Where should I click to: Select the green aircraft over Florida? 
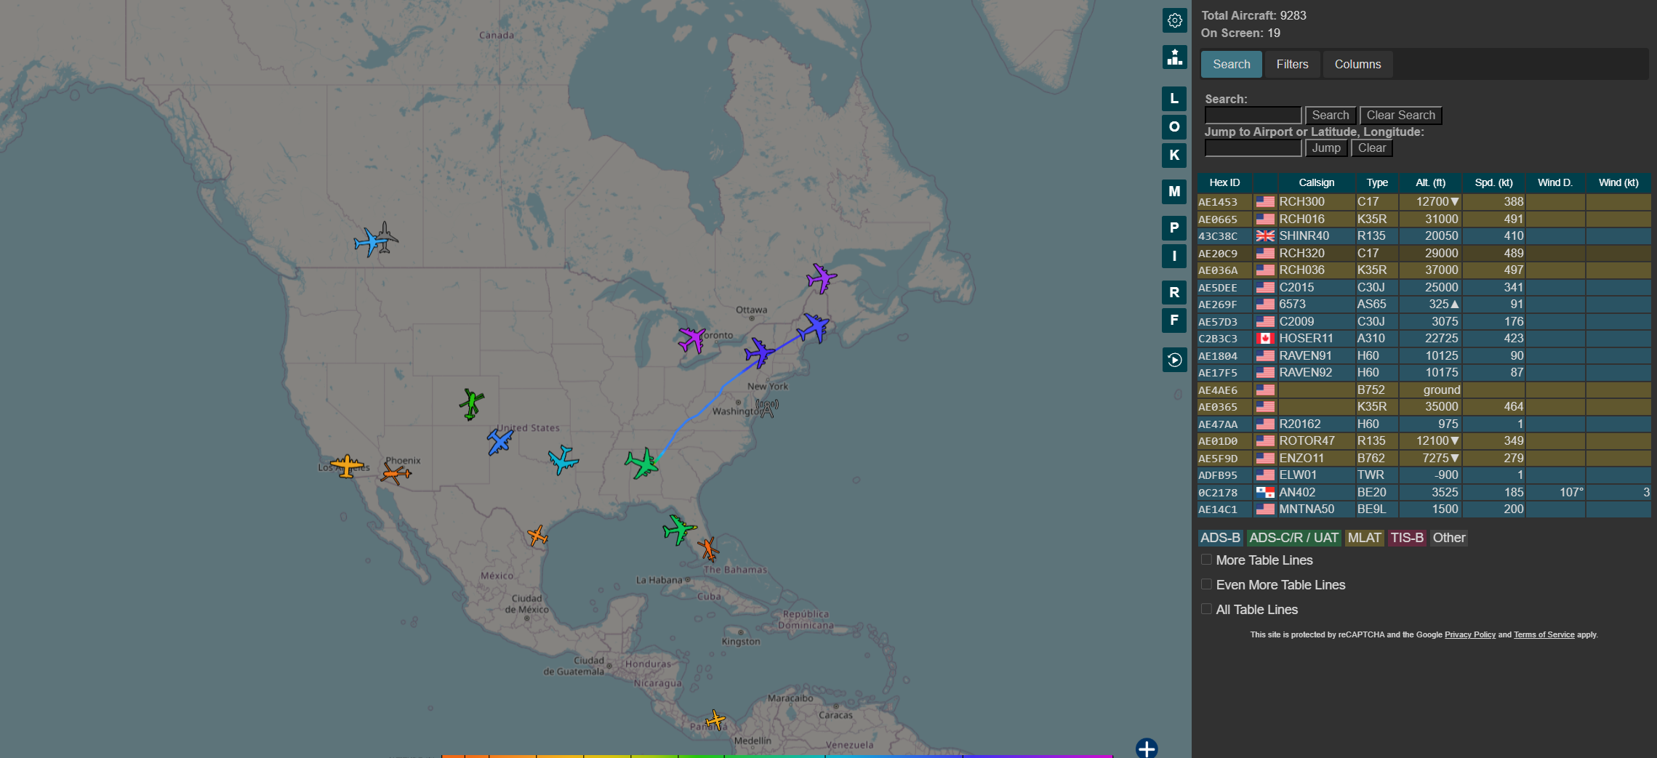pos(679,528)
